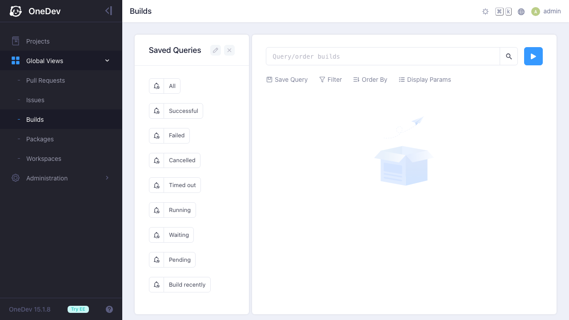Click the search magnifier icon
The height and width of the screenshot is (320, 569).
point(509,56)
